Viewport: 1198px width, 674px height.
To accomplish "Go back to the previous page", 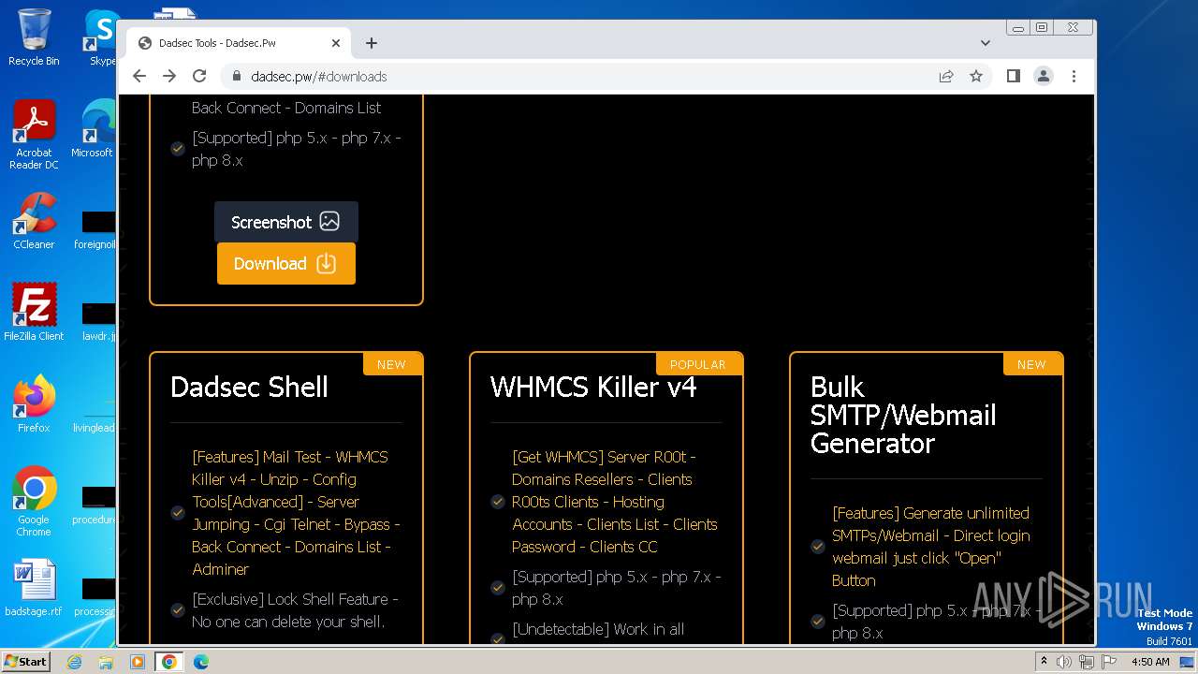I will coord(139,77).
